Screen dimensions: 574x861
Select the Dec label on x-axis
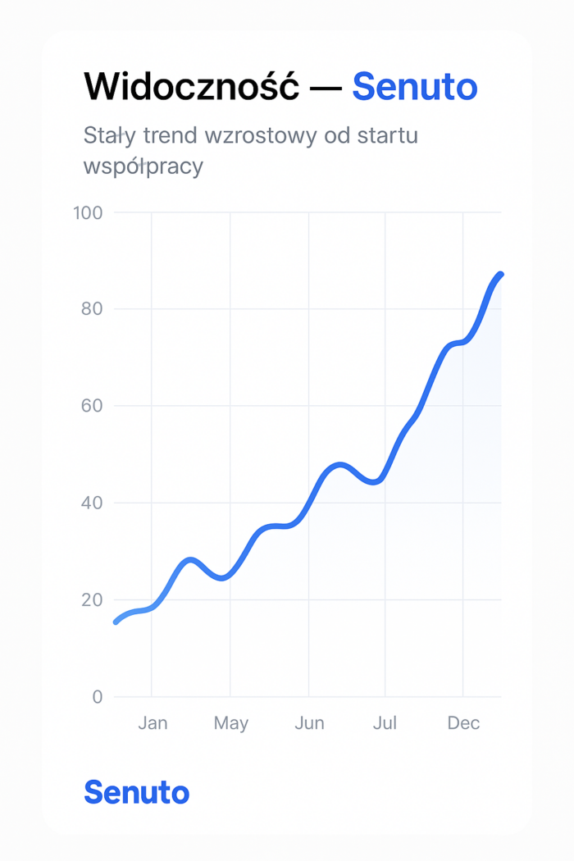[x=463, y=723]
